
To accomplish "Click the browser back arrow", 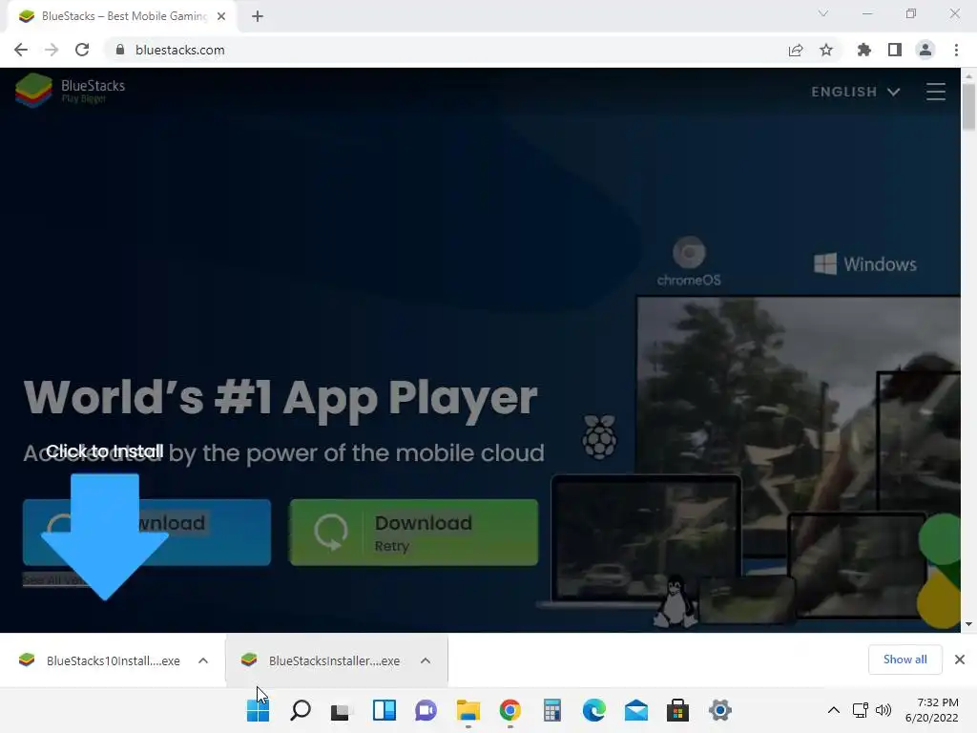I will tap(21, 50).
